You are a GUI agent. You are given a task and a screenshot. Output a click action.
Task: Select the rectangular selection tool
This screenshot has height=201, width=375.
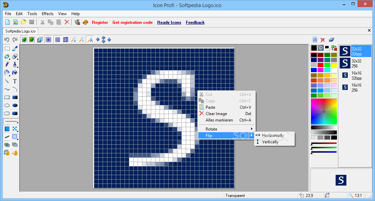coord(7,48)
